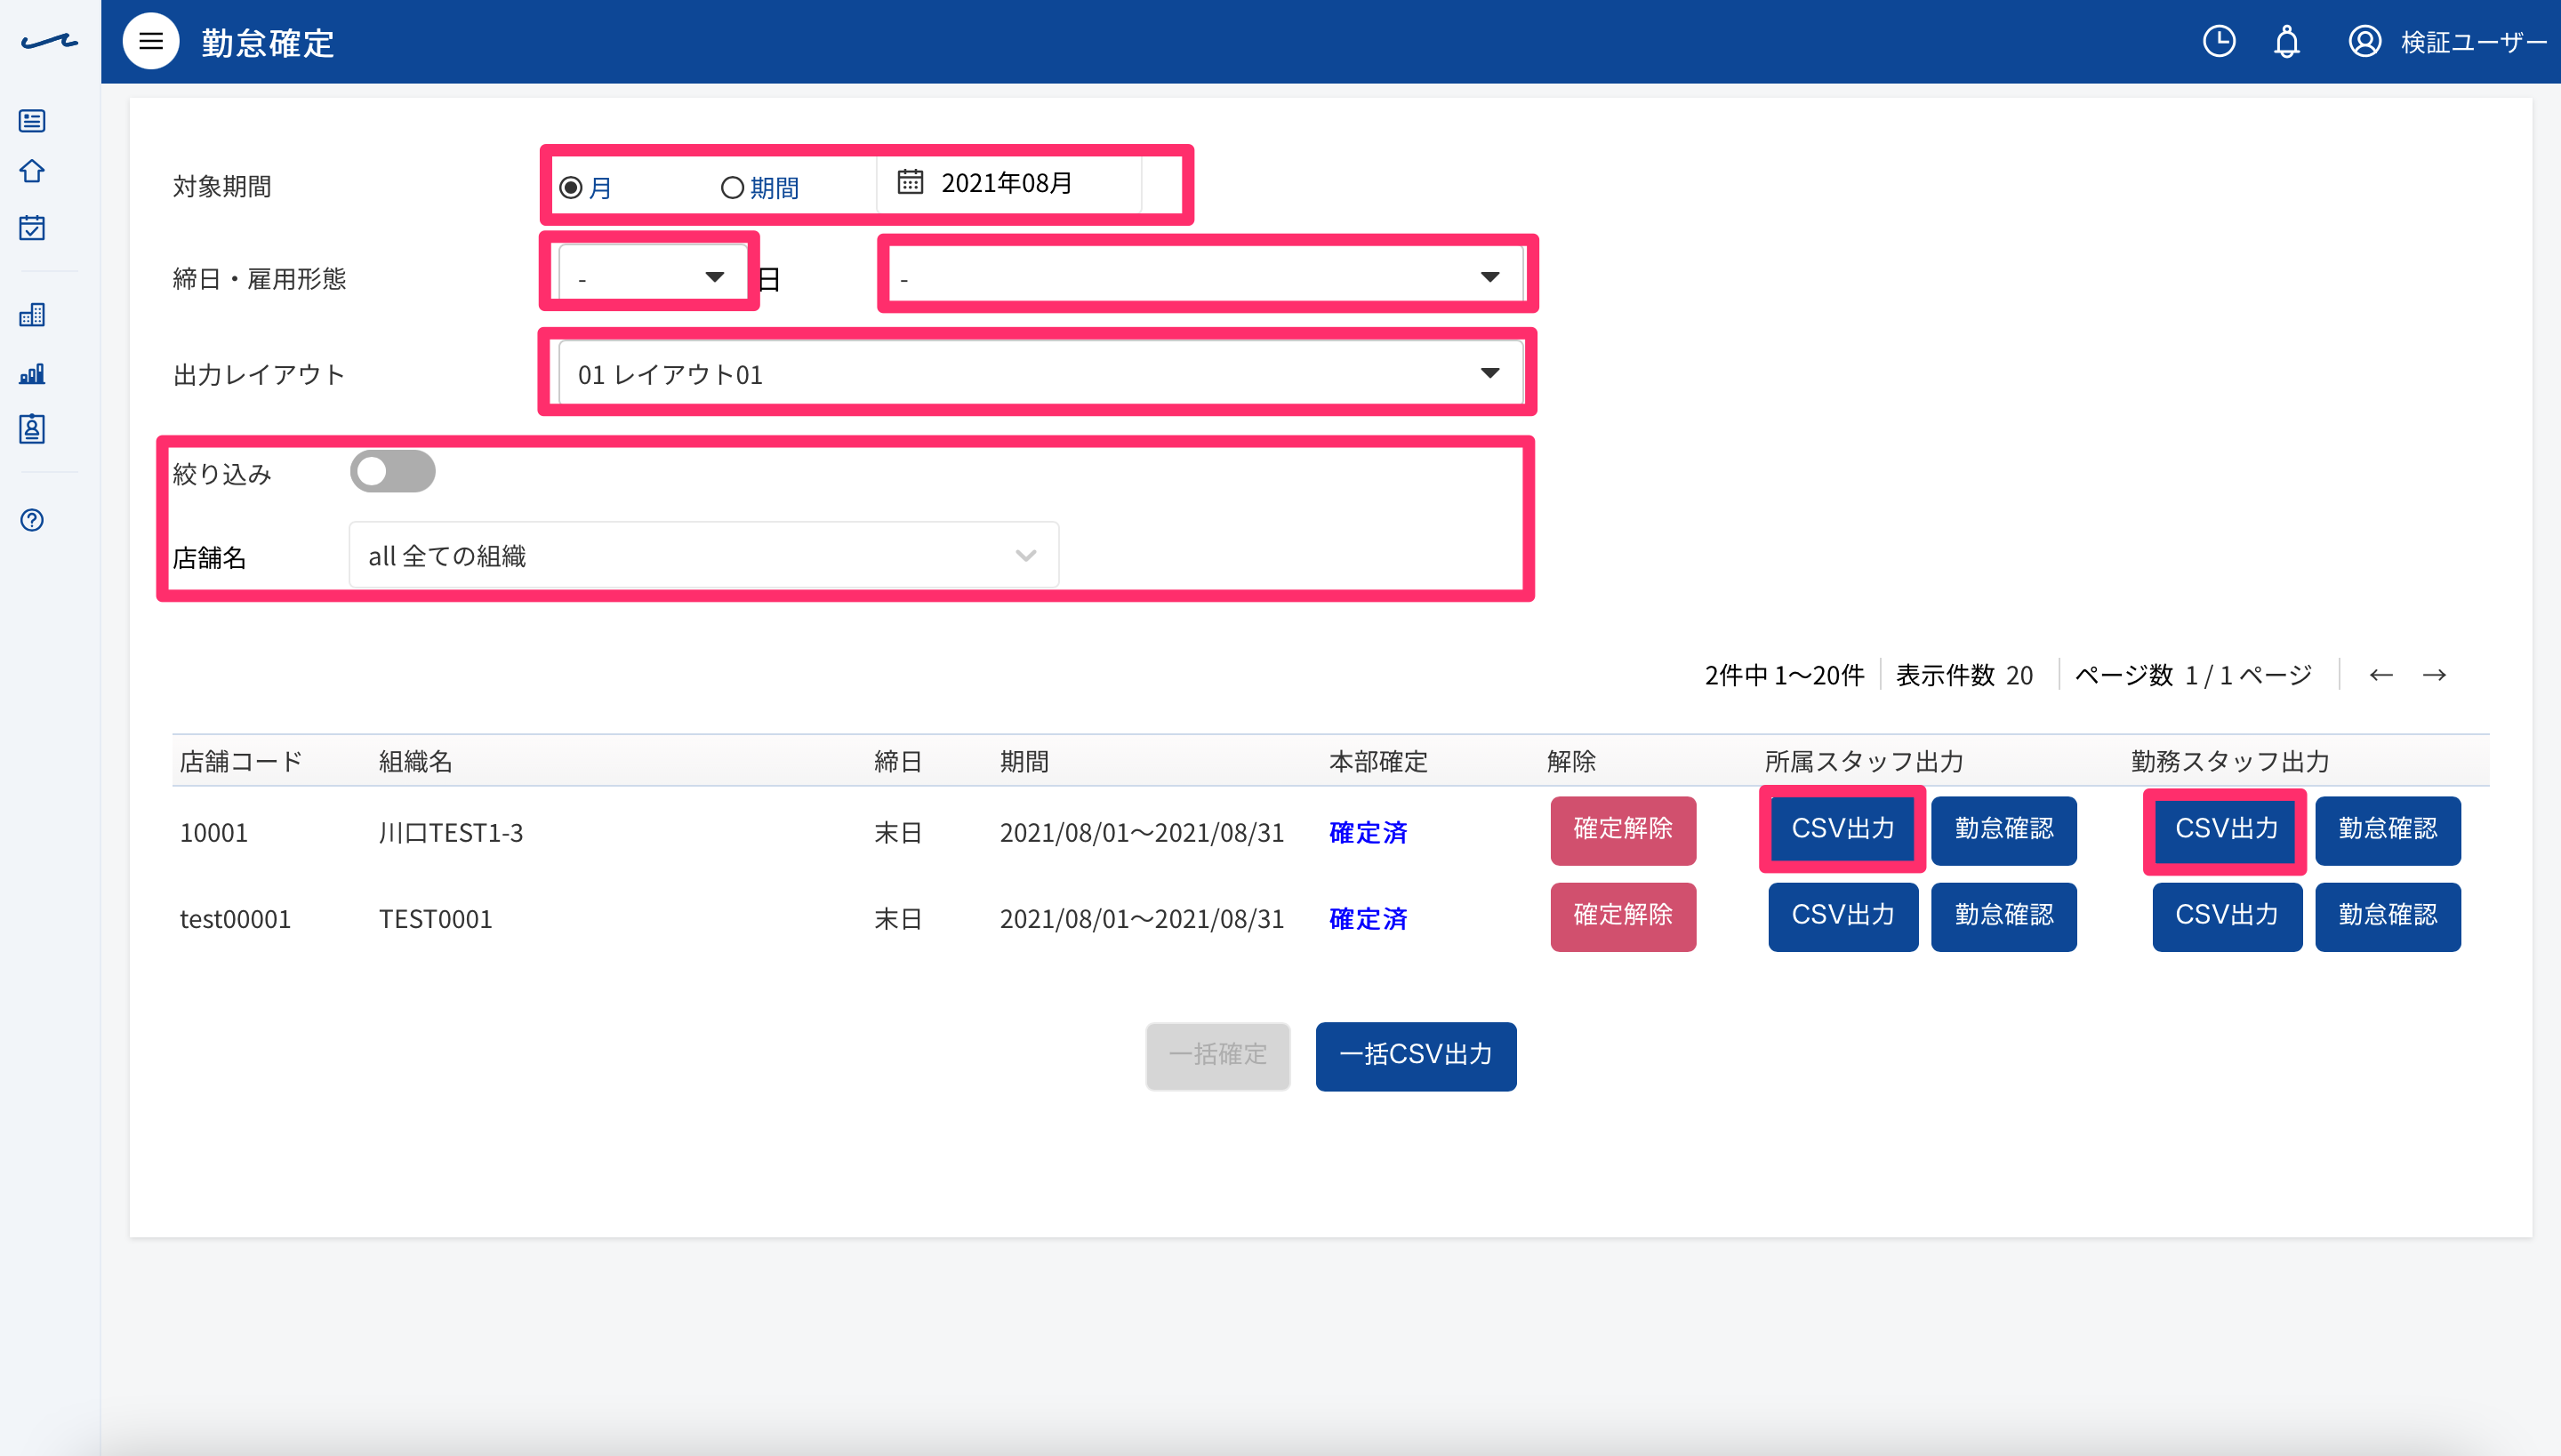This screenshot has width=2561, height=1456.
Task: Open the 出力レイアウト dropdown
Action: pos(1040,373)
